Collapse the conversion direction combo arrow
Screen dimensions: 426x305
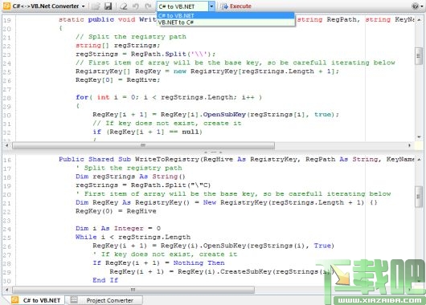click(211, 6)
